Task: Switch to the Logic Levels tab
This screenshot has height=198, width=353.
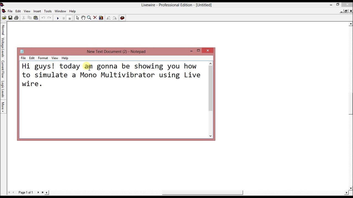Action: click(3, 89)
